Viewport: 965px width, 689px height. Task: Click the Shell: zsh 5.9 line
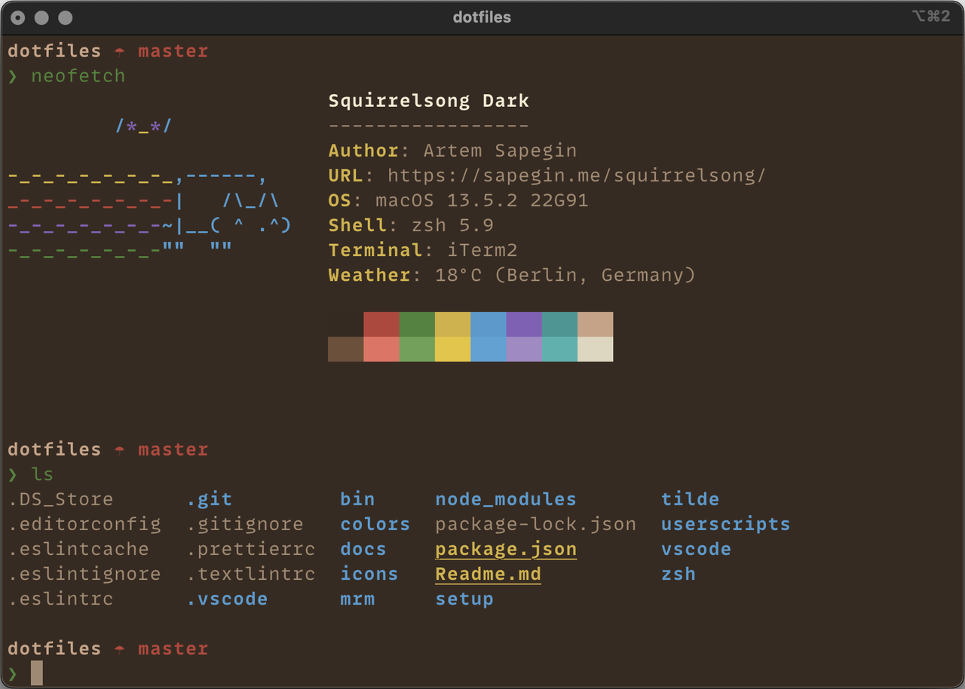coord(412,225)
